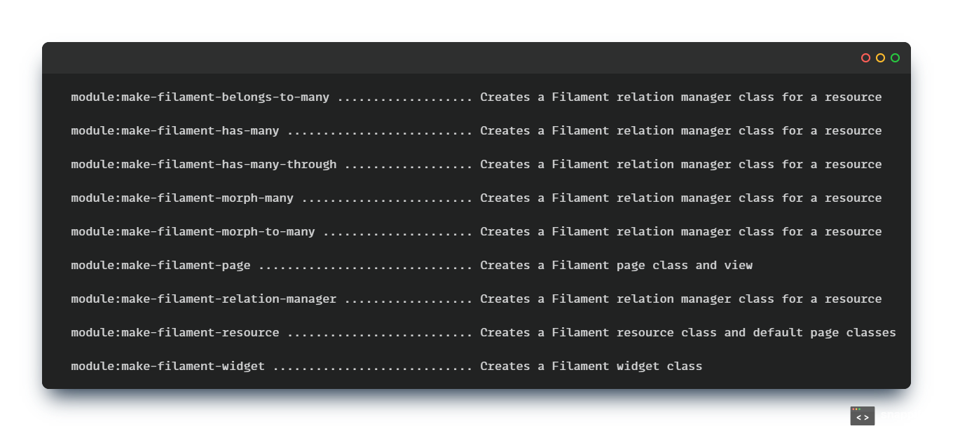Image resolution: width=953 pixels, height=431 pixels.
Task: Click the red window circle
Action: point(865,58)
